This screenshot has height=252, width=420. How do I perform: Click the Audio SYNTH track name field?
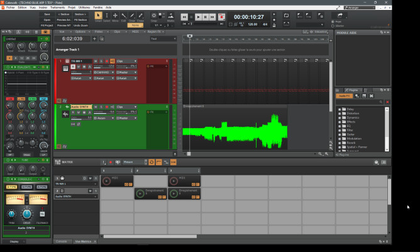pos(82,107)
